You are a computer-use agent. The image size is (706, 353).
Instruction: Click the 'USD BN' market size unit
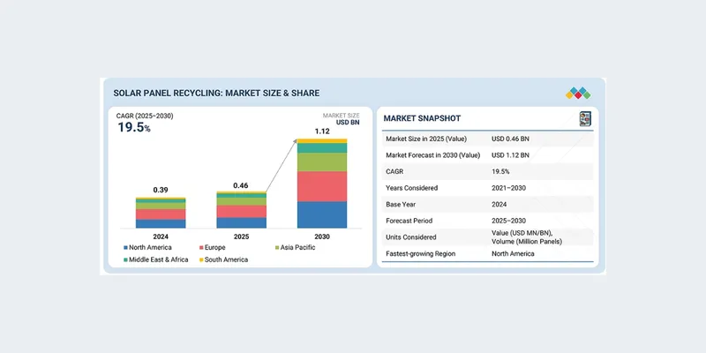(348, 123)
